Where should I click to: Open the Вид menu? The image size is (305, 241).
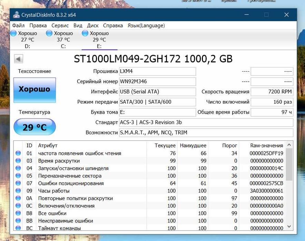[78, 25]
